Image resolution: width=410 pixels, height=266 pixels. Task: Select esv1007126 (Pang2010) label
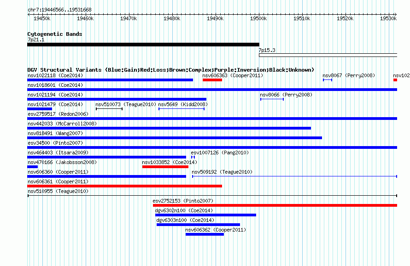[x=220, y=153]
